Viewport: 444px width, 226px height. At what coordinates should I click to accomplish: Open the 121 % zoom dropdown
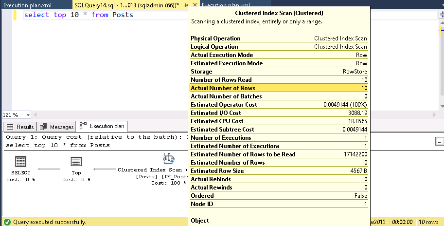(28, 115)
